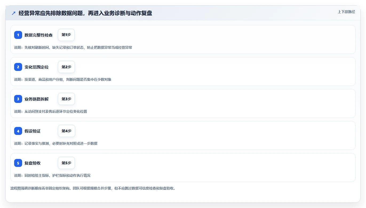Viewport: 366px width, 208px height.
Task: Select the 业务链路拆解 step title
Action: (37, 99)
